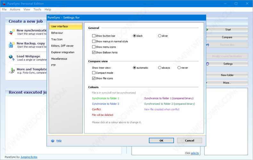
Task: Click Cancel in the settings dialog
Action: tap(189, 140)
